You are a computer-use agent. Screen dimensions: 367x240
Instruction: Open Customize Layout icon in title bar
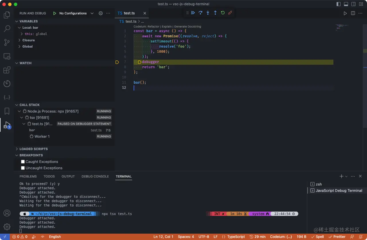pos(361,4)
